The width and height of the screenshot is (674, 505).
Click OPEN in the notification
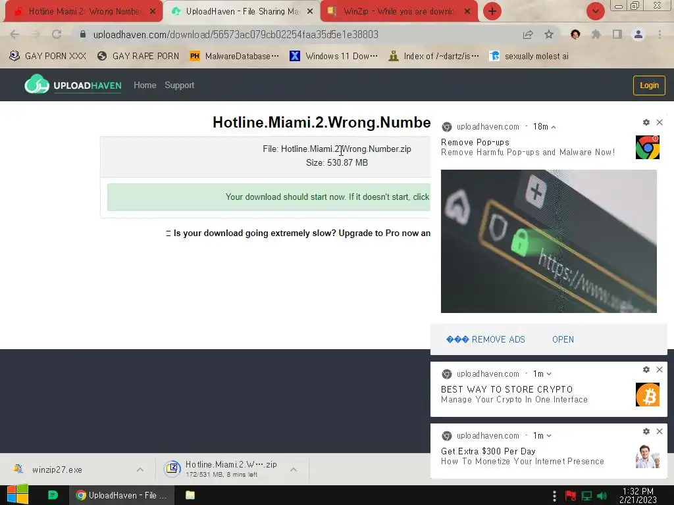(x=563, y=339)
